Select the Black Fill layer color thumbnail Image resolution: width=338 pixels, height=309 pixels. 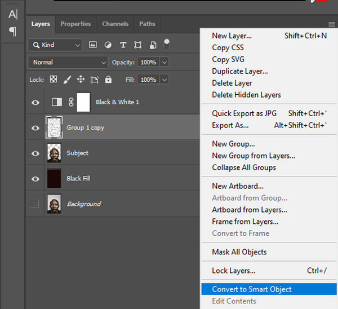pyautogui.click(x=54, y=178)
